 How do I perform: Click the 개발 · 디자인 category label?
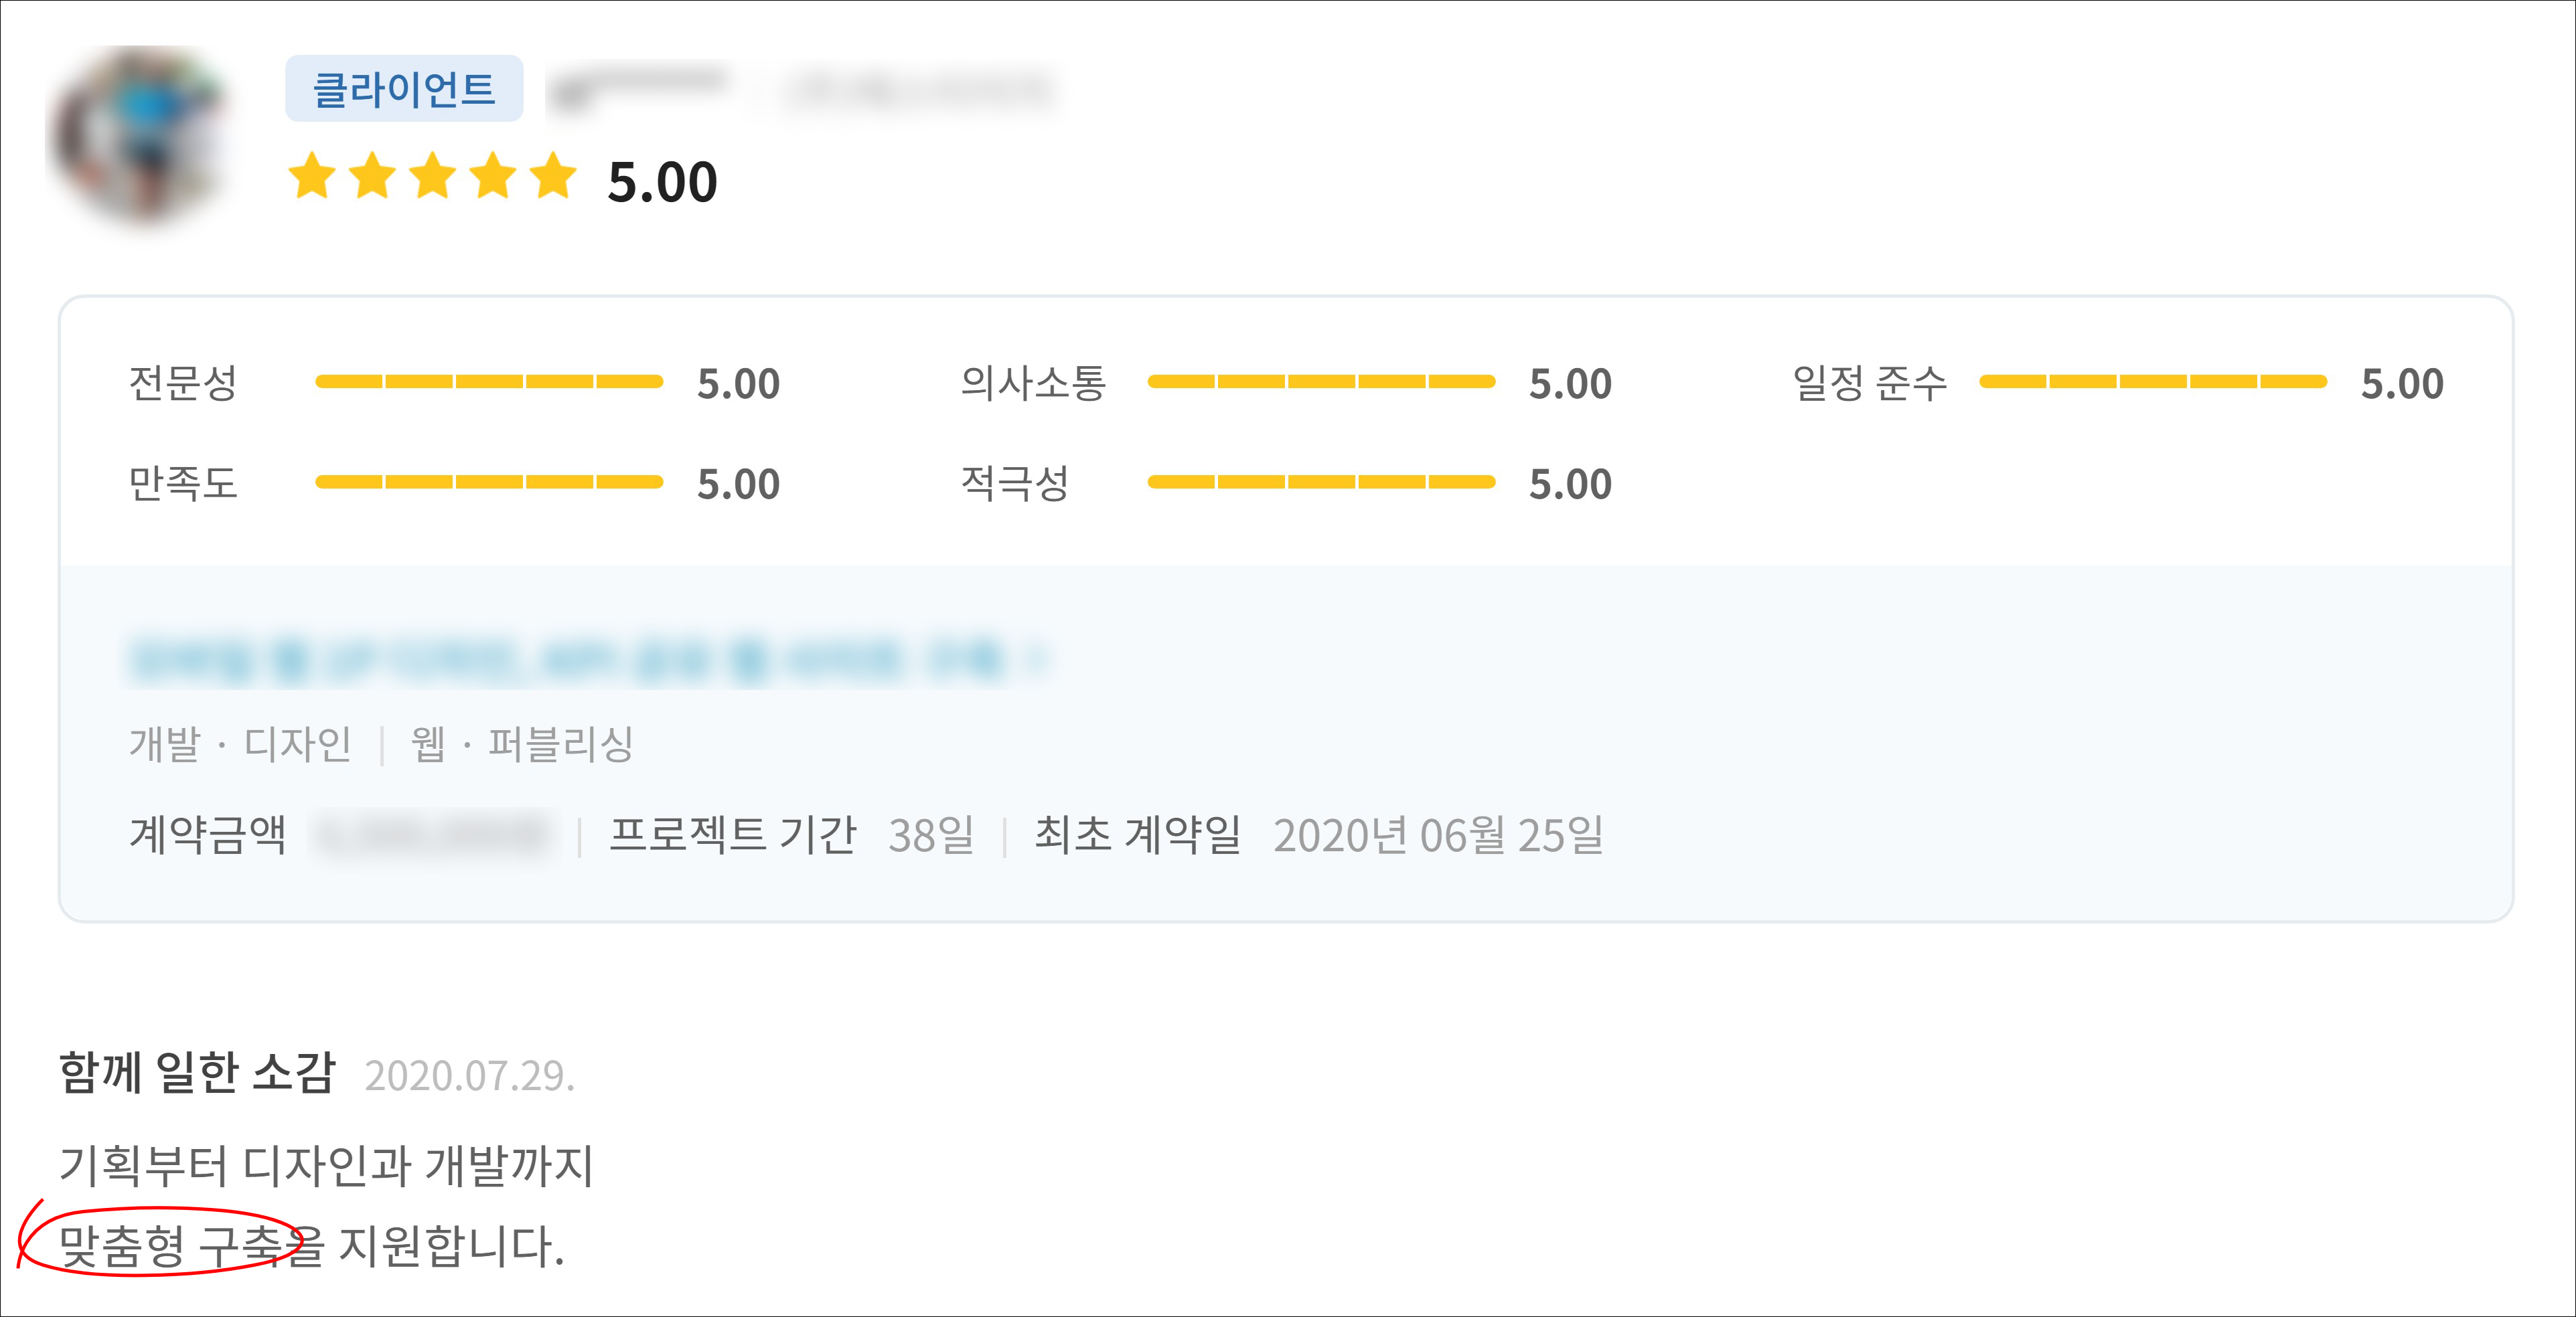(240, 744)
